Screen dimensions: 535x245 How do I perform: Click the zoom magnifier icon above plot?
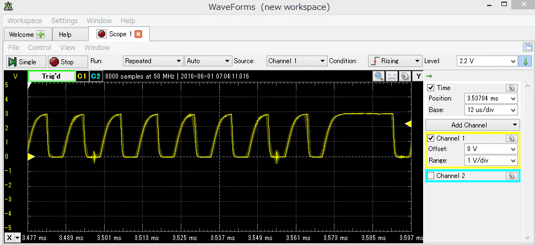[x=379, y=76]
